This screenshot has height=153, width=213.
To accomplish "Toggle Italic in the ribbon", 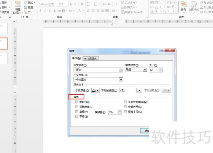I will pos(45,11).
